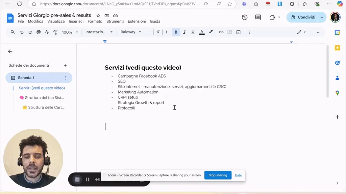Viewport: 346px width, 194px height.
Task: Click the font size field
Action: point(158,32)
